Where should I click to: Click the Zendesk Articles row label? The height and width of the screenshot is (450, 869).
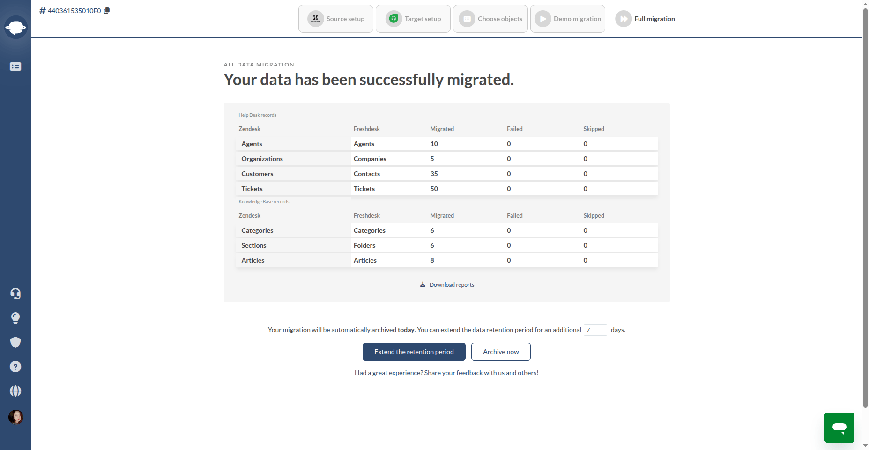coord(253,260)
